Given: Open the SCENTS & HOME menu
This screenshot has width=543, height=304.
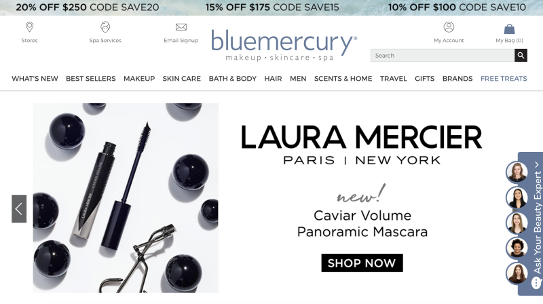Looking at the screenshot, I should coord(343,79).
